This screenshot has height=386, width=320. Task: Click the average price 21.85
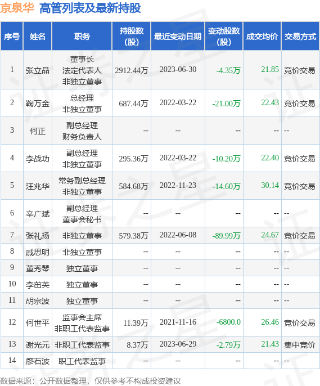(270, 69)
